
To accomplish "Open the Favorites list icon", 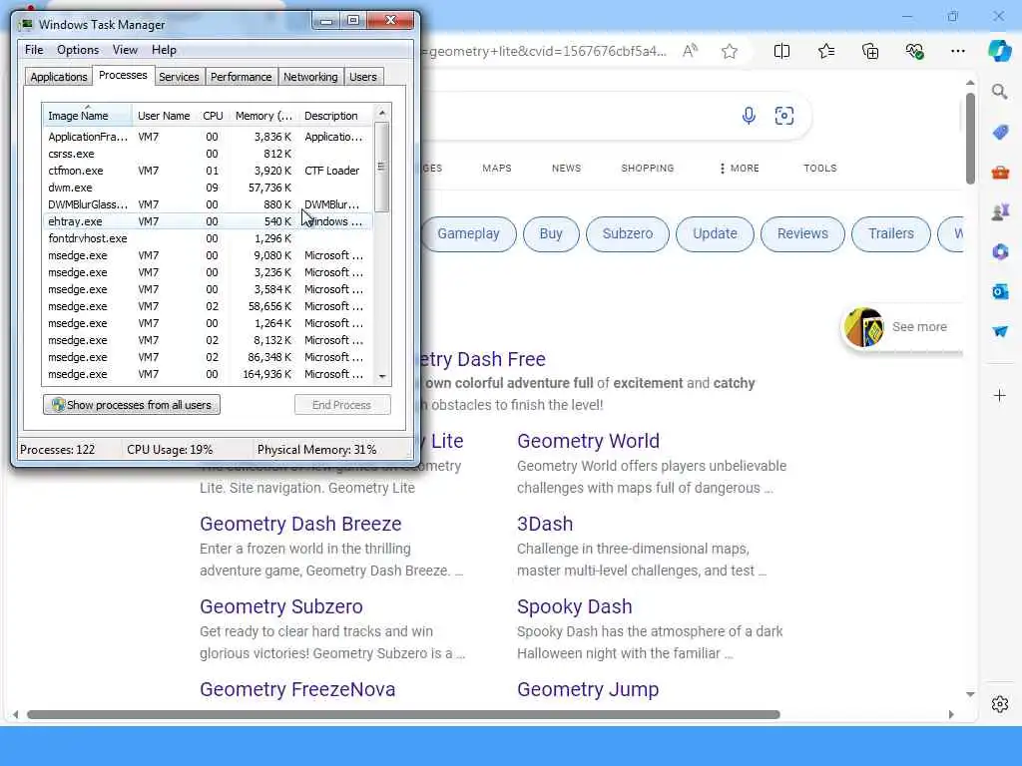I will (825, 51).
